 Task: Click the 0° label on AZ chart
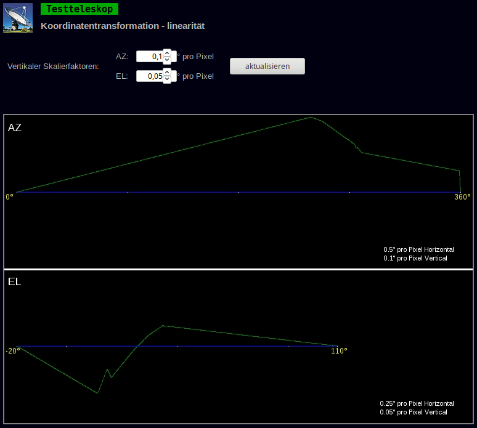pos(9,197)
